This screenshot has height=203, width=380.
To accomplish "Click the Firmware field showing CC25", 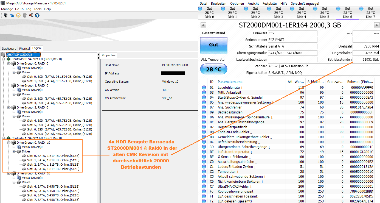I will click(292, 33).
